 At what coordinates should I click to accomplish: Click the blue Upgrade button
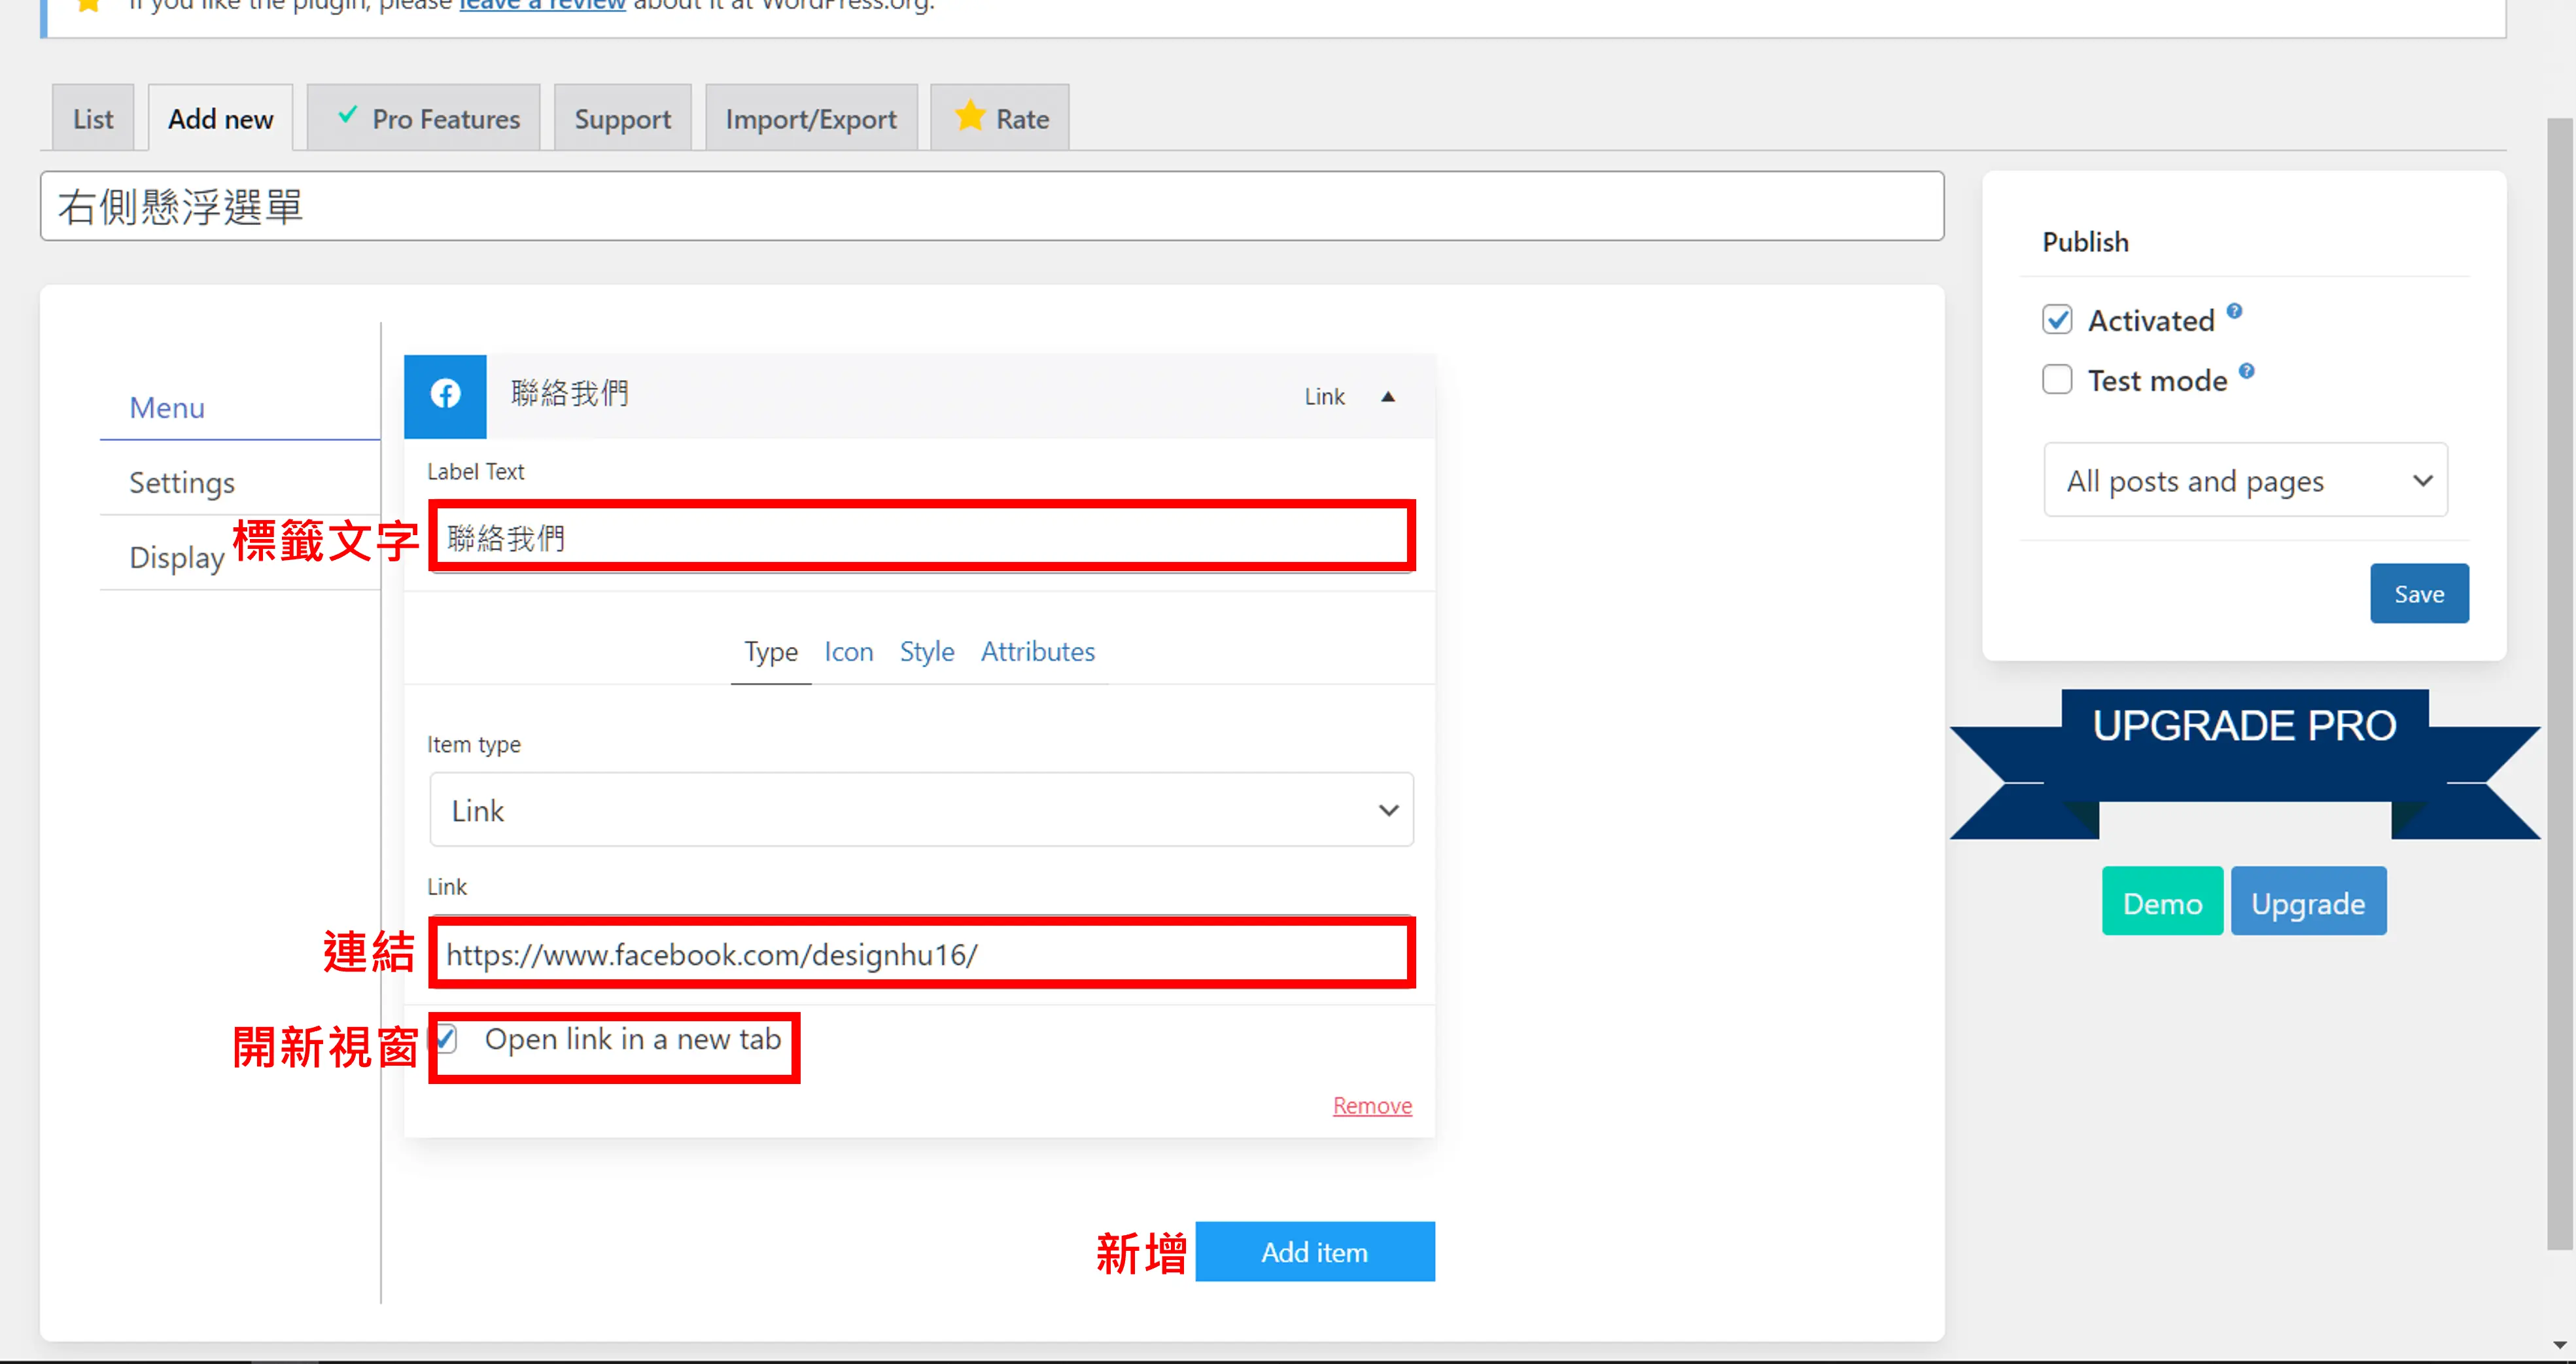click(x=2308, y=902)
